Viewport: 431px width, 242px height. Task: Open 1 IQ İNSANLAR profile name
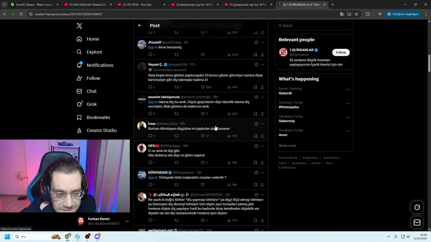click(301, 50)
